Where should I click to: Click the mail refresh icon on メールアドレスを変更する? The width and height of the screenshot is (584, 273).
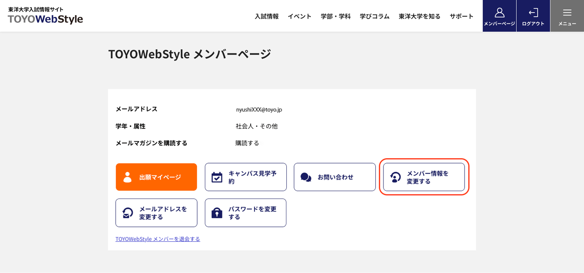point(128,213)
